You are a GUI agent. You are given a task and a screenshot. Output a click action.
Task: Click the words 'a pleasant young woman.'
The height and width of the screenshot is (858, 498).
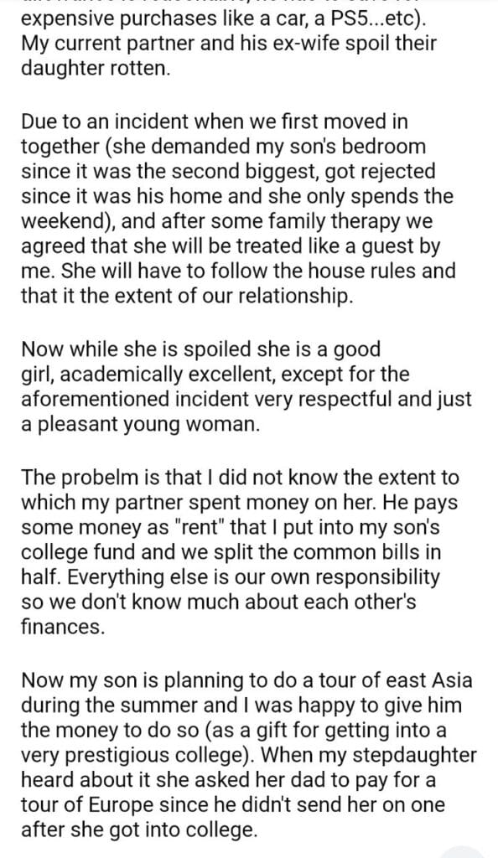click(141, 425)
